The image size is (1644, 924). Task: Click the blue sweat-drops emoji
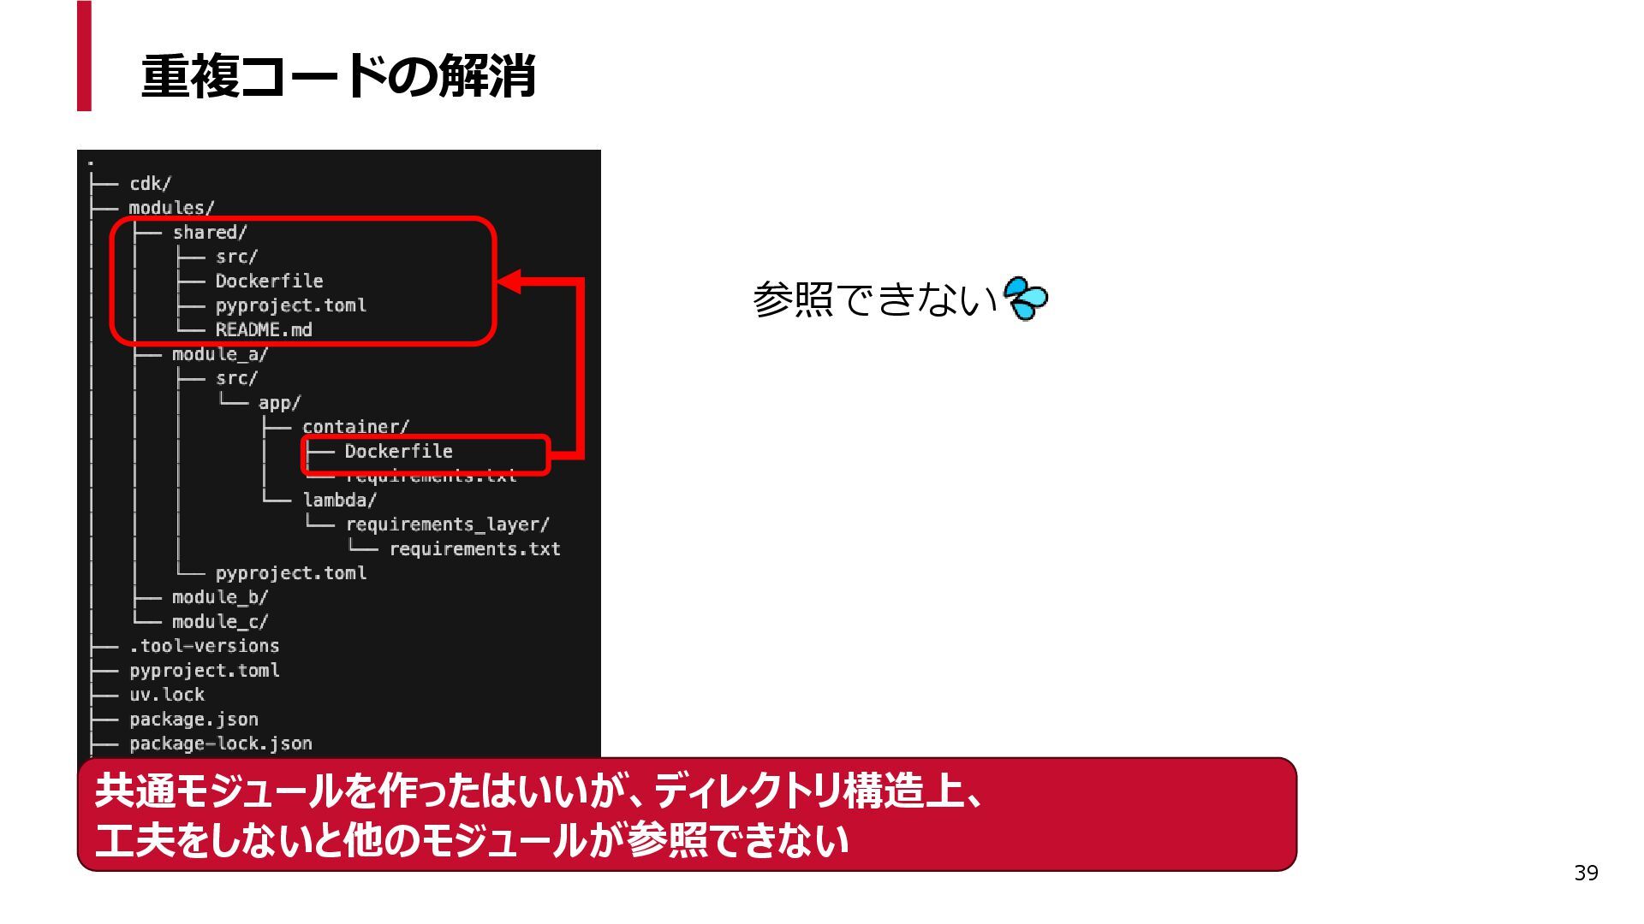[1025, 299]
